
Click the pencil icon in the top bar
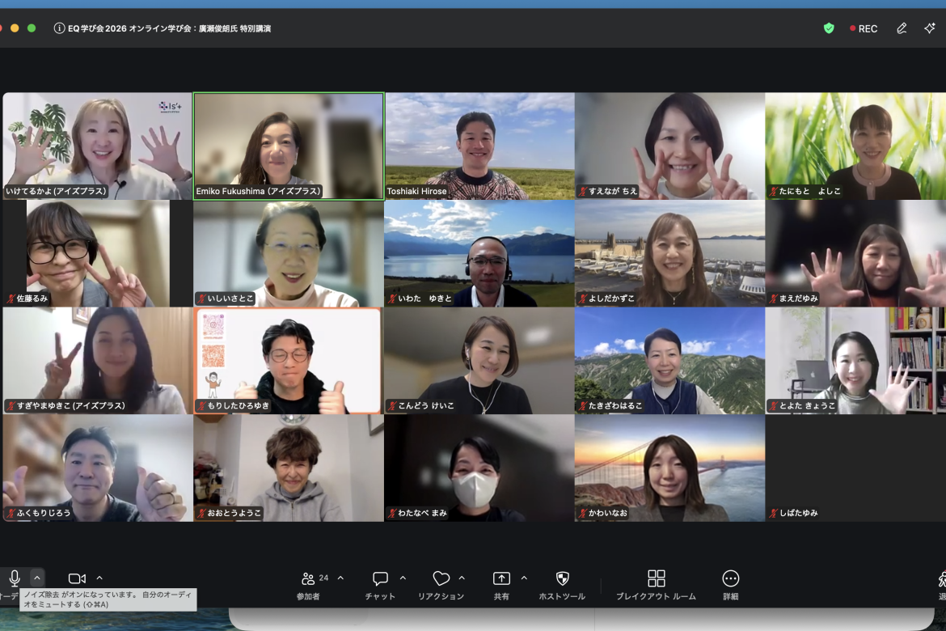[902, 28]
